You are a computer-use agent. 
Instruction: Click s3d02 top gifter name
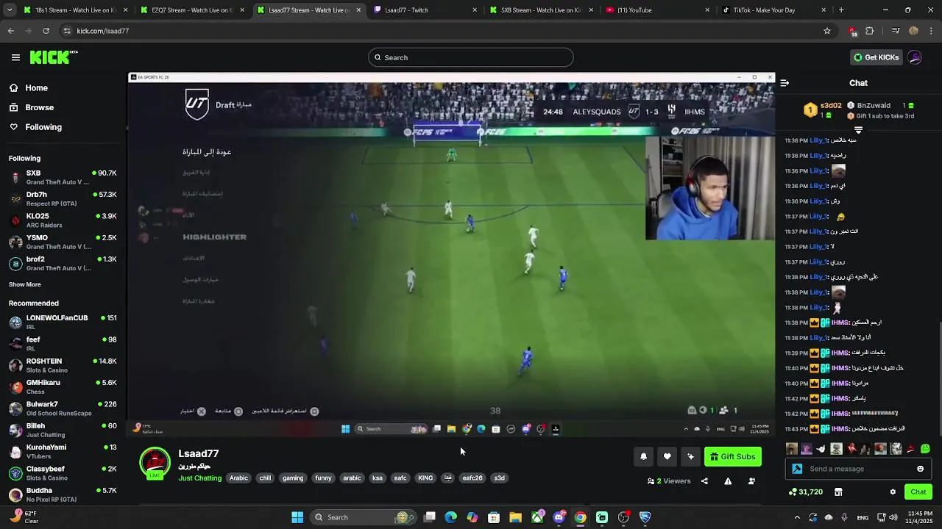(x=831, y=105)
